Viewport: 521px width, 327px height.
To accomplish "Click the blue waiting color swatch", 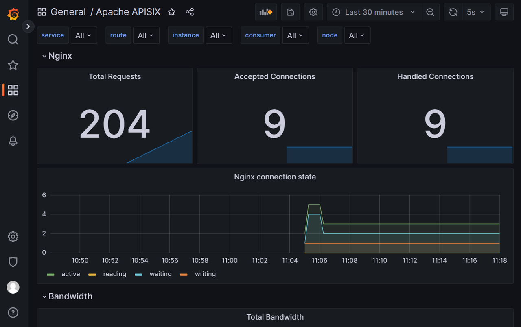I will click(139, 275).
